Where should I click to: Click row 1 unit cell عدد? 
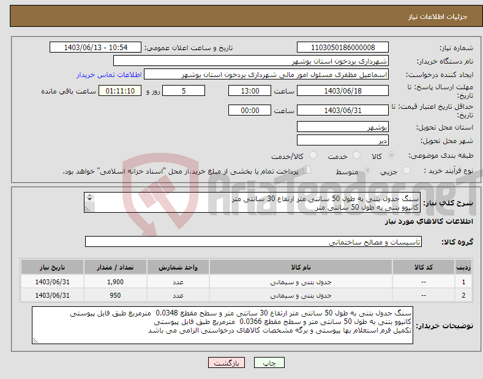click(x=178, y=281)
